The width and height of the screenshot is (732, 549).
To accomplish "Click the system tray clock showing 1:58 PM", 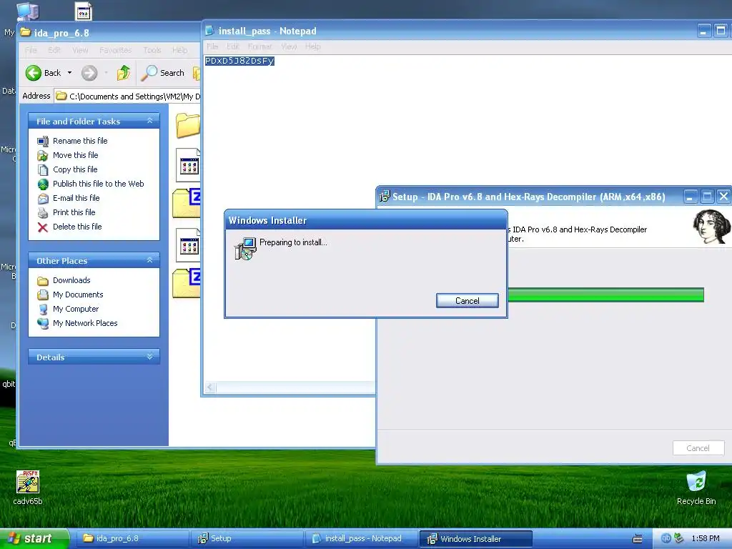I will (x=706, y=538).
